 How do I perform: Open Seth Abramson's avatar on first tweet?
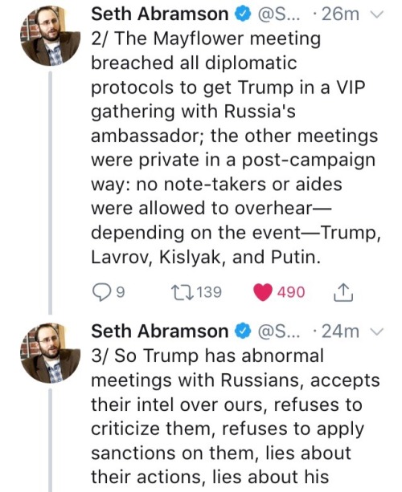51,35
